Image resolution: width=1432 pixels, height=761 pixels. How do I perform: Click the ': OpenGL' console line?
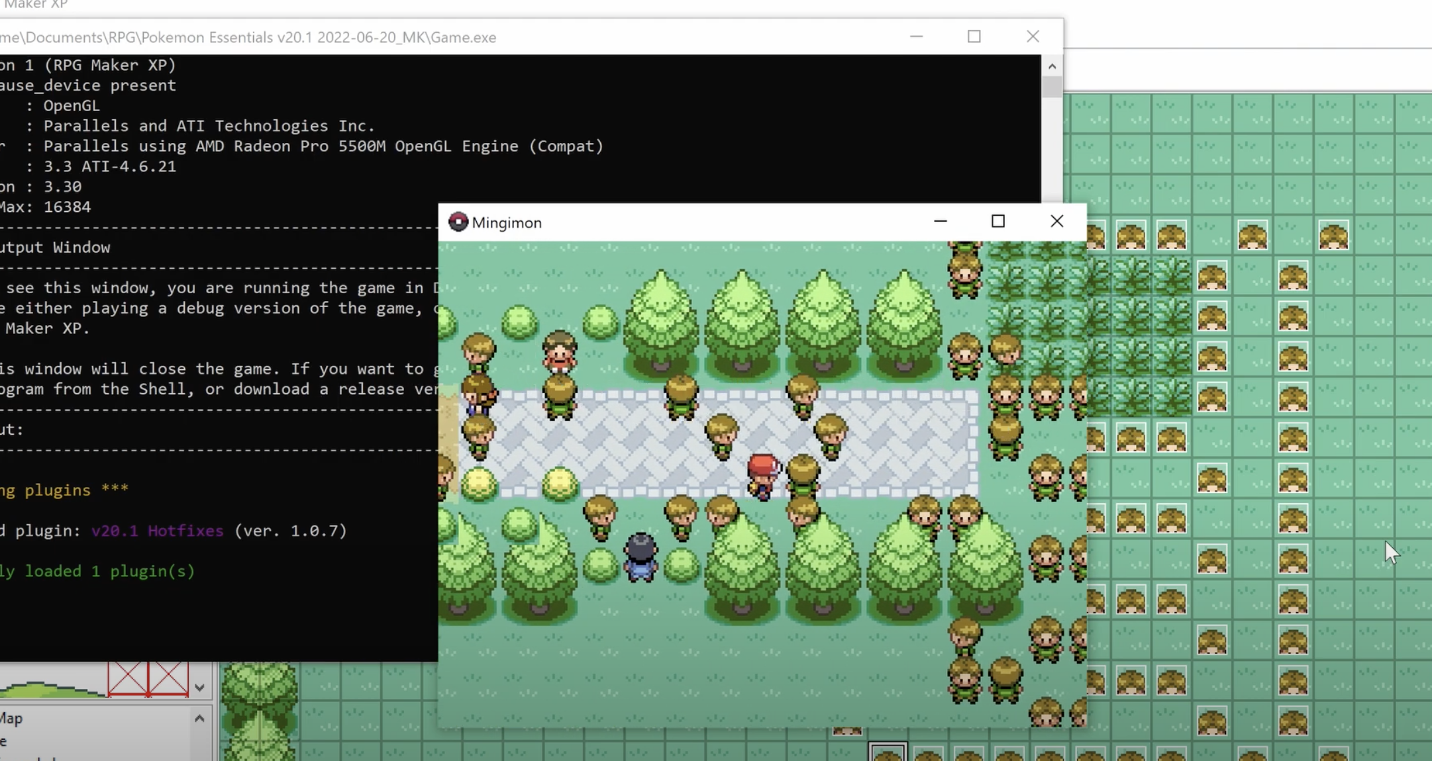(x=63, y=105)
